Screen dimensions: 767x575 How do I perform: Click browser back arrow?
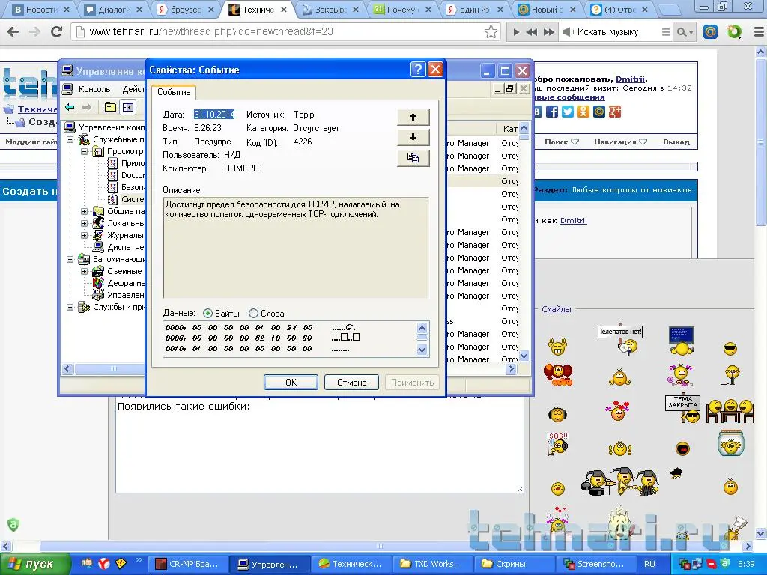(13, 31)
